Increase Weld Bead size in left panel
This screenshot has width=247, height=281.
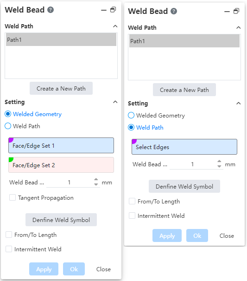tap(96, 179)
